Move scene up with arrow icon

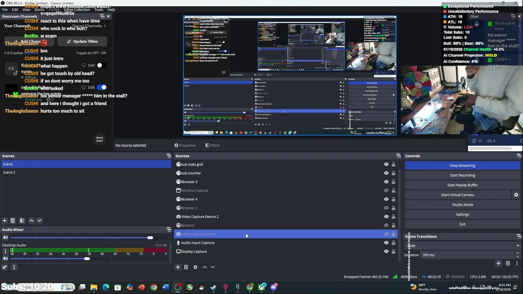[x=31, y=220]
